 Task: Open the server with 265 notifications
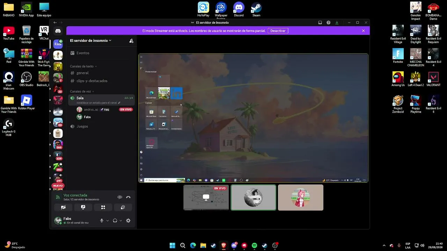pos(58,144)
